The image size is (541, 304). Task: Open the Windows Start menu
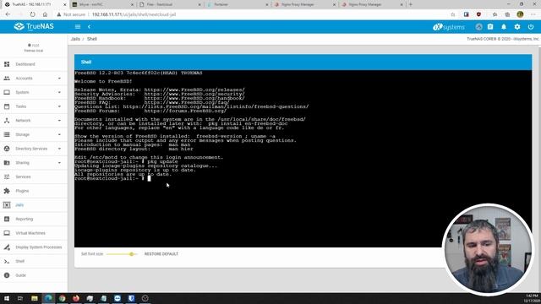pos(7,298)
